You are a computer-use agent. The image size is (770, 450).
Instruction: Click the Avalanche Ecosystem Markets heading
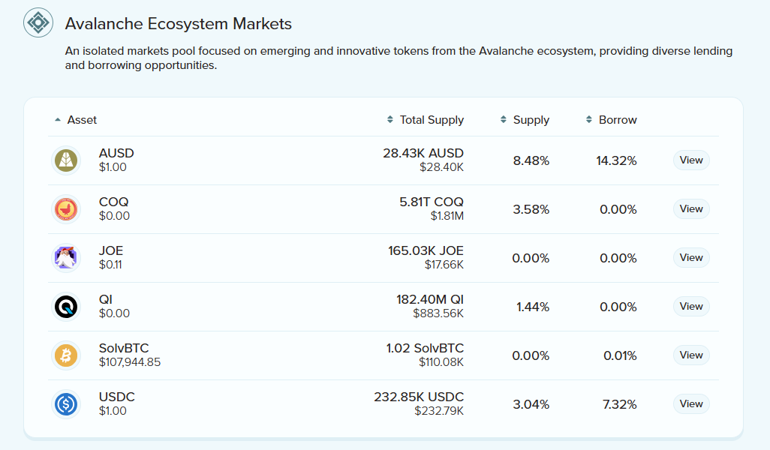(179, 23)
